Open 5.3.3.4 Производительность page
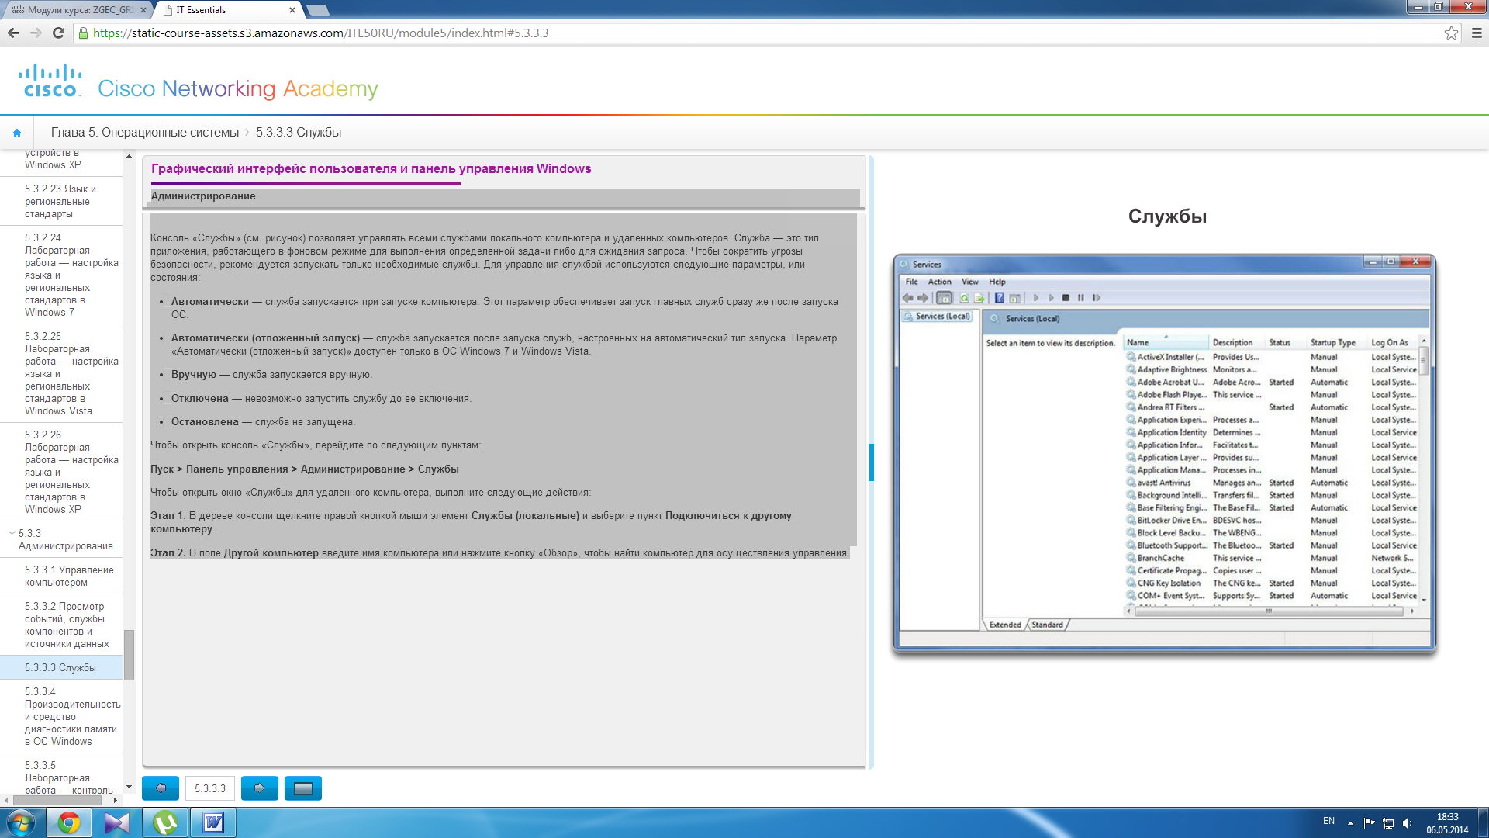Image resolution: width=1489 pixels, height=838 pixels. tap(61, 716)
